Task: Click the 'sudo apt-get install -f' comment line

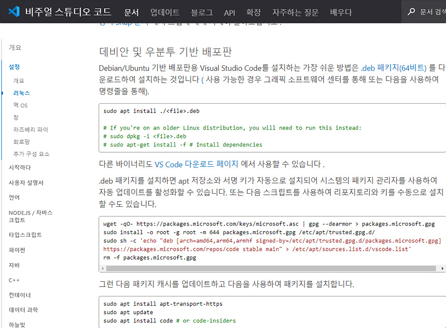Action: click(x=183, y=145)
